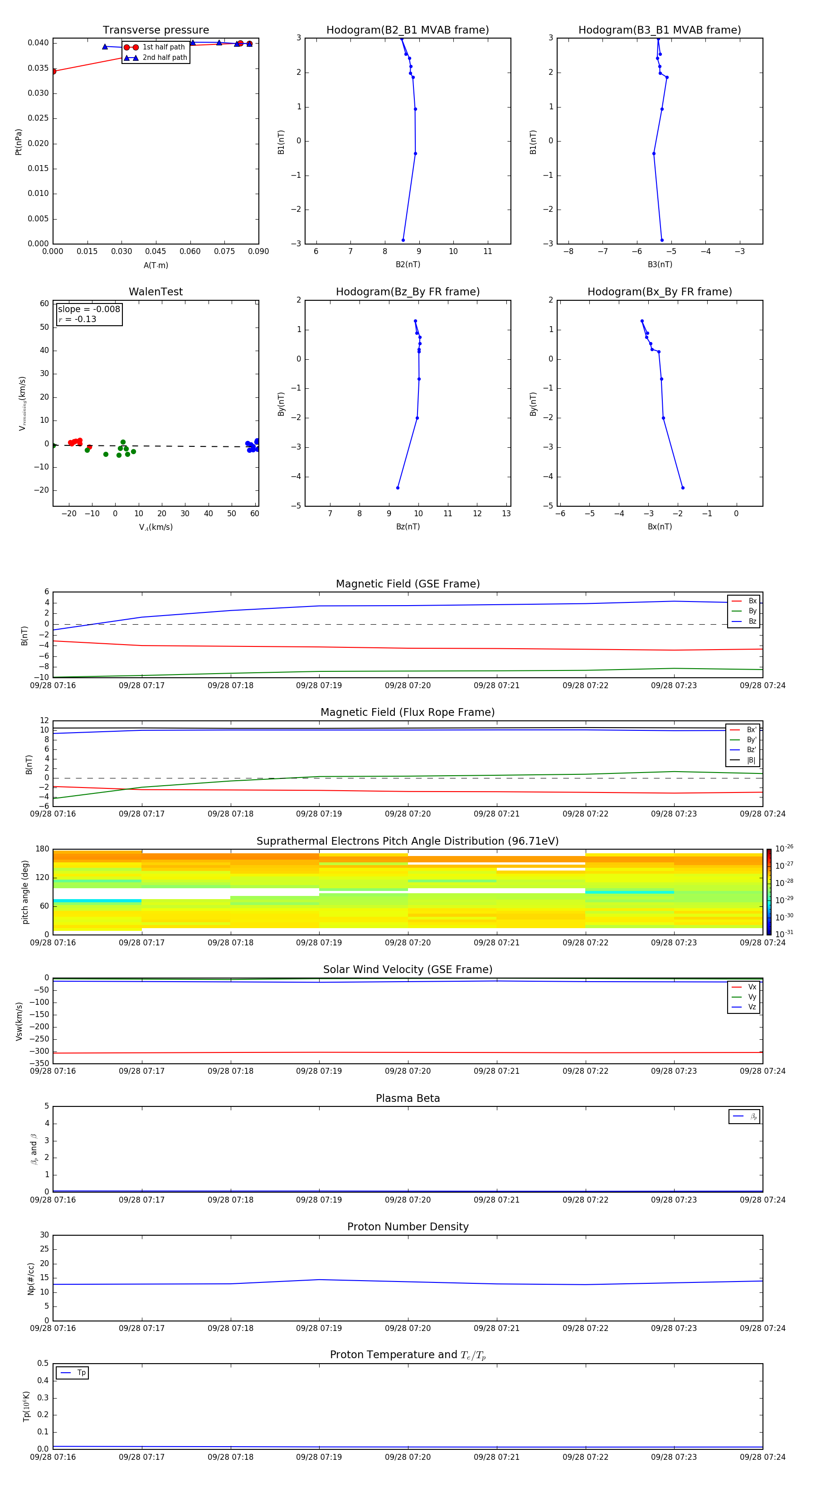Click the lowest point of the Bx_By hodogram curve
Image resolution: width=816 pixels, height=1497 pixels.
682,488
